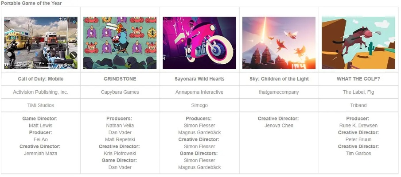Select The Label, Fig publisher
Screen dimensions: 401x177
click(x=358, y=92)
